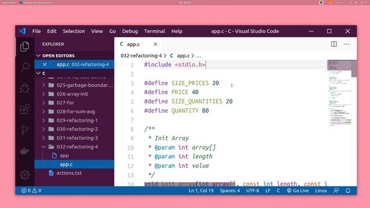Image resolution: width=370 pixels, height=208 pixels.
Task: Expand the 030-refactoring-2 folder chevron
Action: coord(43,129)
